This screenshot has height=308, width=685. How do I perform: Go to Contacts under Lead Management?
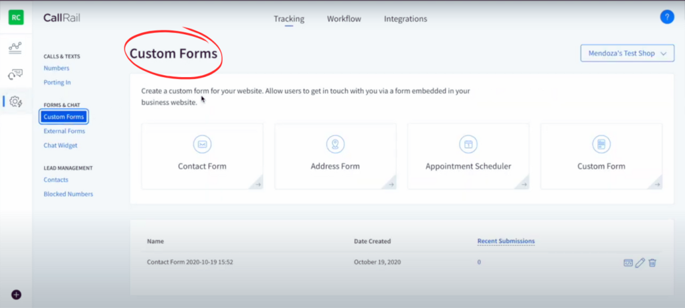(x=56, y=180)
